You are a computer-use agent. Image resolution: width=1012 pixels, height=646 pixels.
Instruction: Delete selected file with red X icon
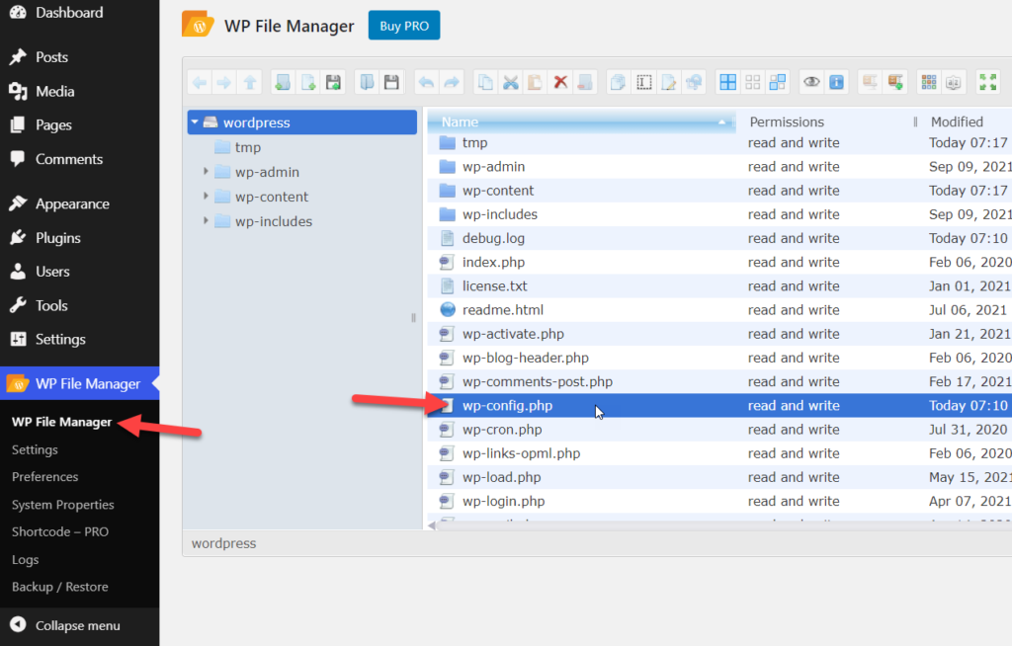pyautogui.click(x=560, y=83)
